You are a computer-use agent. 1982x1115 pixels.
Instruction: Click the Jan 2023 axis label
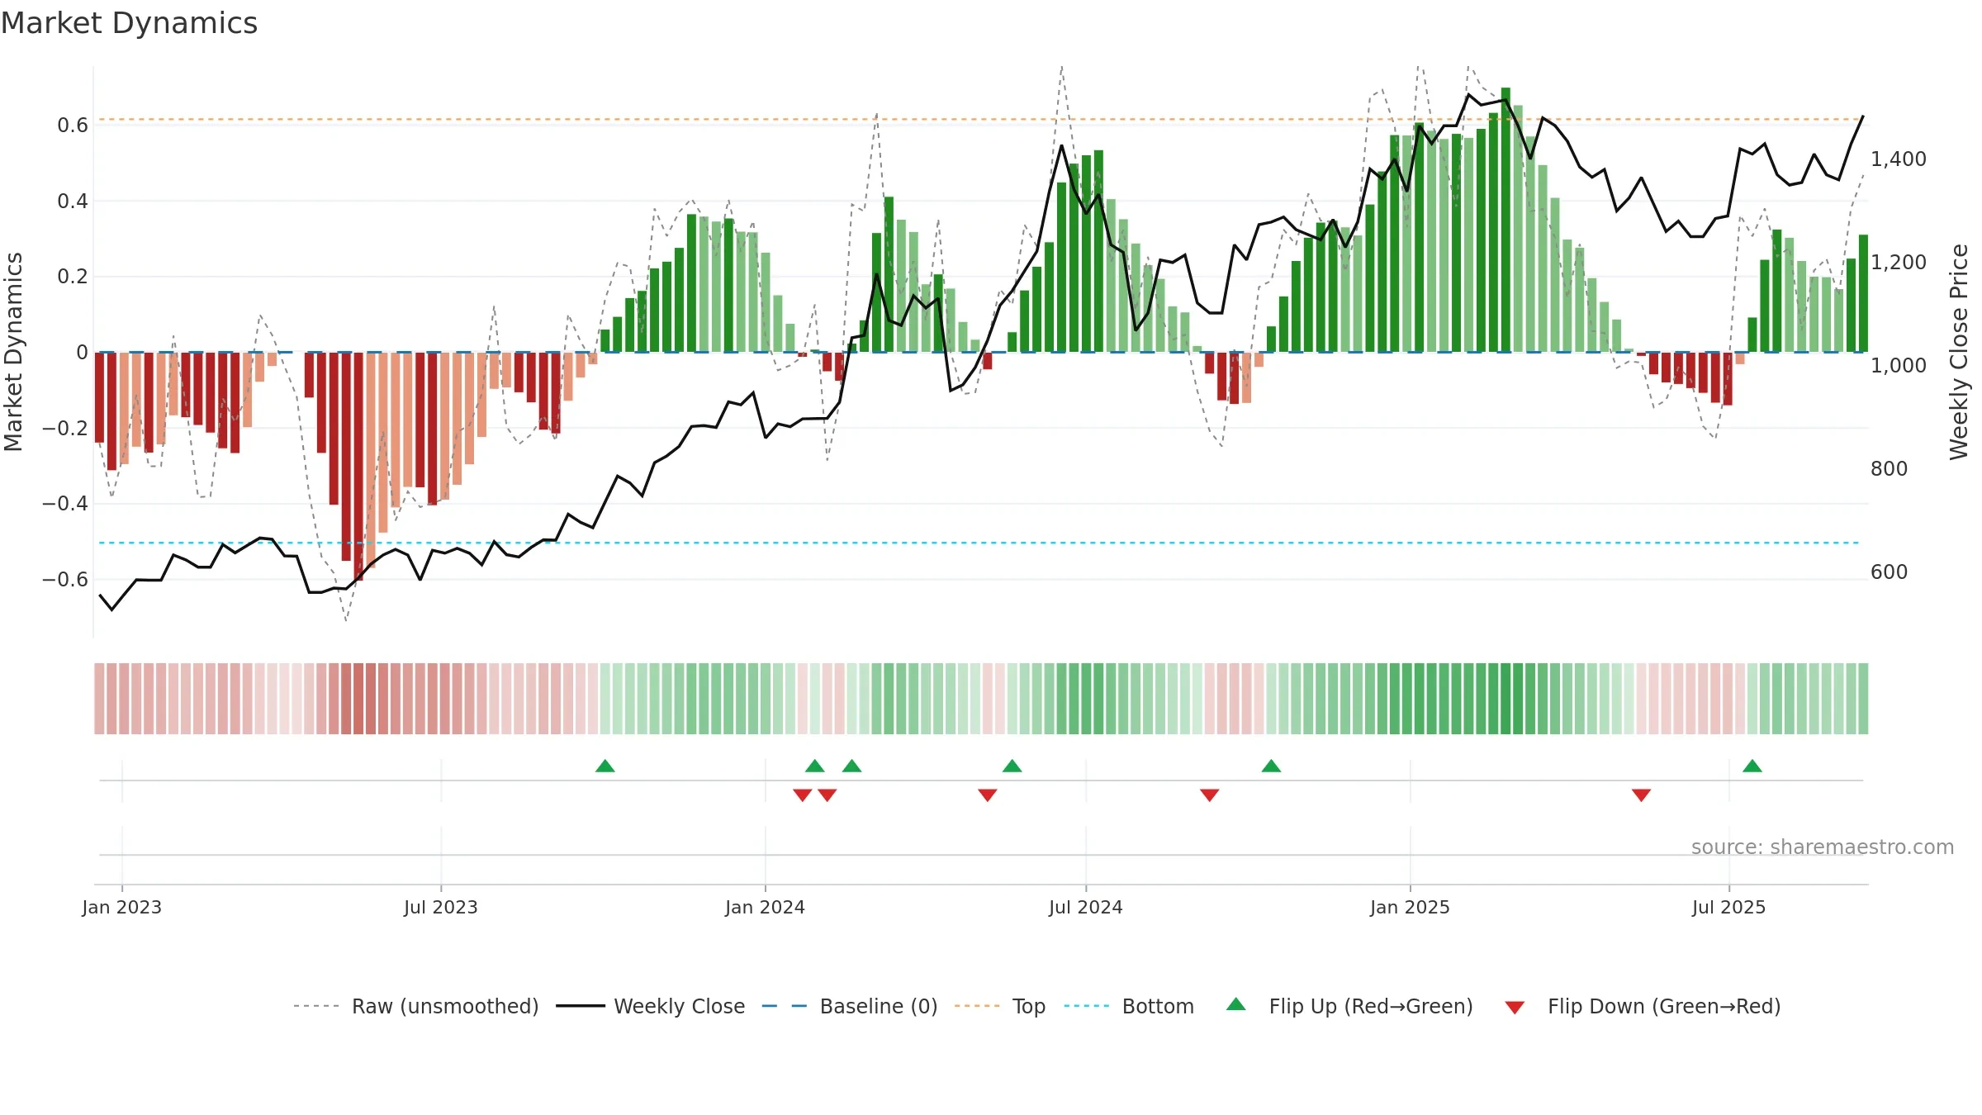click(122, 907)
